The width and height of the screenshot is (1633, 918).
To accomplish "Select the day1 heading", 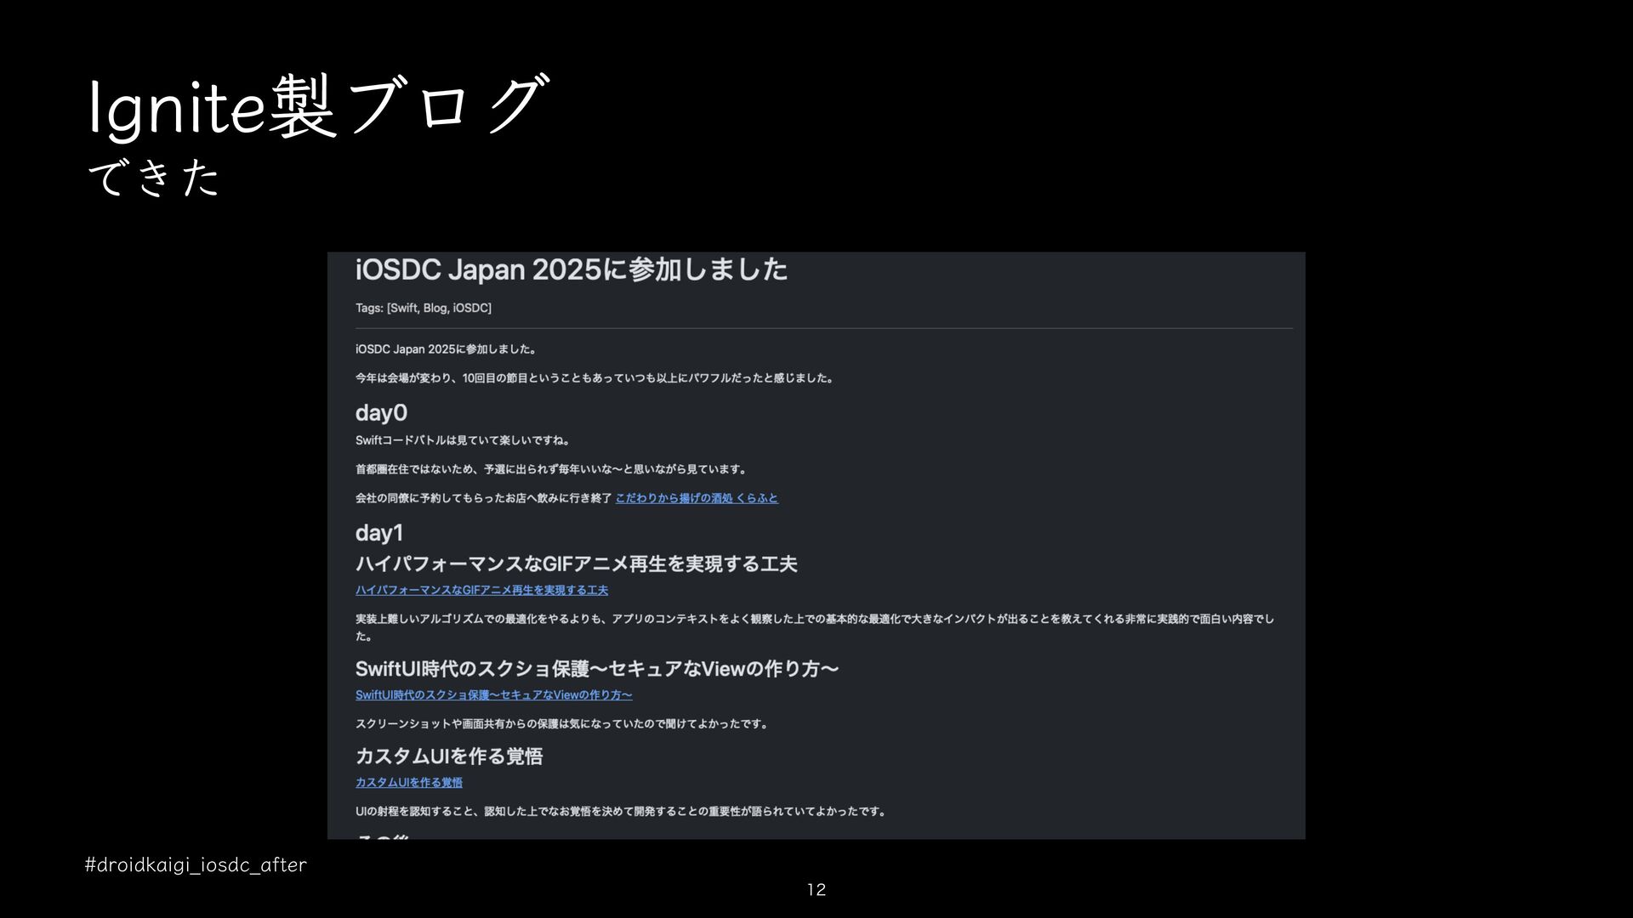I will coord(378,533).
